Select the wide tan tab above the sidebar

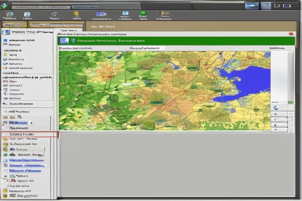pos(56,25)
